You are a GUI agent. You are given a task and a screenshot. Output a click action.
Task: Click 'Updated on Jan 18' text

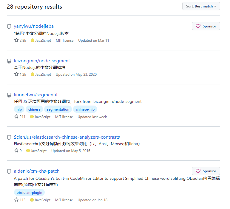click(x=92, y=200)
